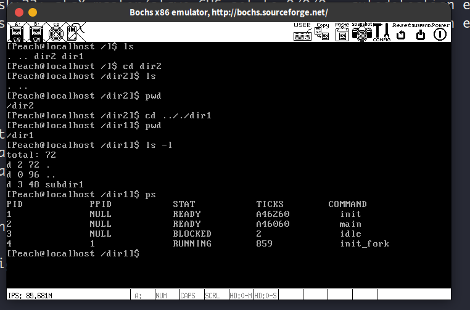Click the floppy B: drive icon
This screenshot has width=470, height=310.
pyautogui.click(x=36, y=33)
